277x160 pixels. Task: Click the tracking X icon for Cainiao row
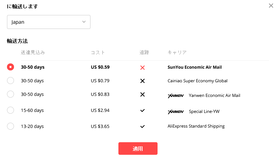click(x=143, y=81)
